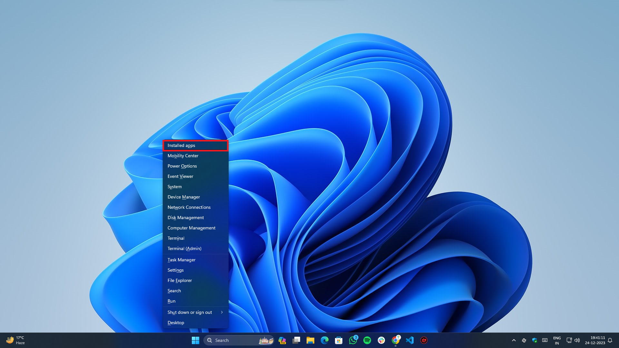Screen dimensions: 619x348
Task: Open the weather widget showing 17°C Haze
Action: coord(15,340)
